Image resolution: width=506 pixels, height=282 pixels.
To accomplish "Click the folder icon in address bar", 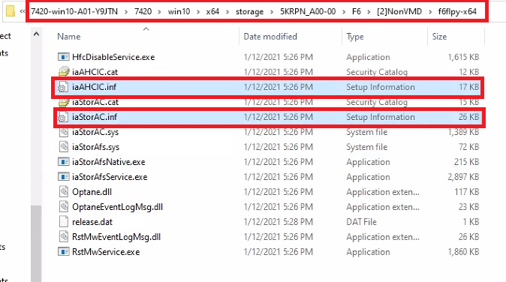I will (11, 11).
